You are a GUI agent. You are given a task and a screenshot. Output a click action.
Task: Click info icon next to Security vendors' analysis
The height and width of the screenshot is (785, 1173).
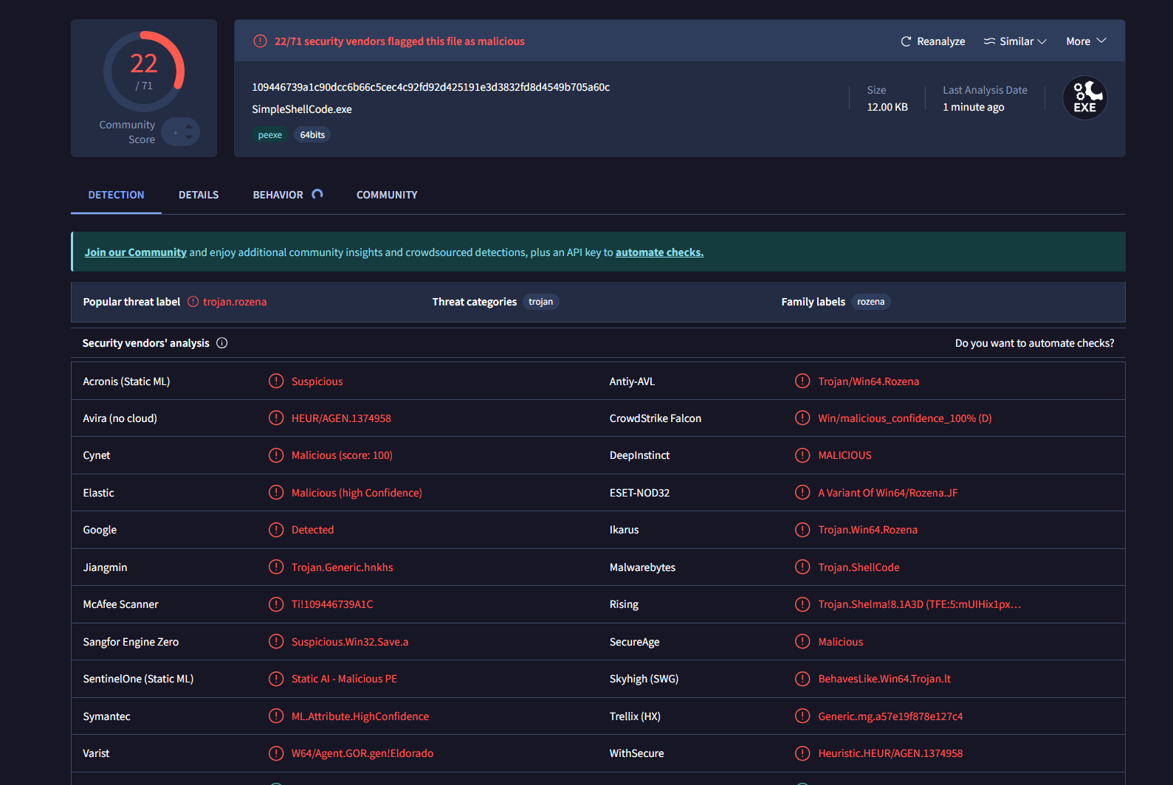[x=221, y=343]
